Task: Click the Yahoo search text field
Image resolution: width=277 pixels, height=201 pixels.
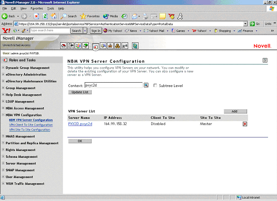Action: click(50, 30)
